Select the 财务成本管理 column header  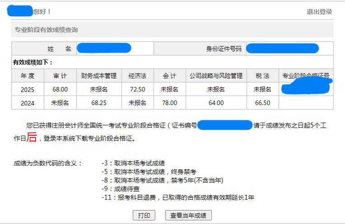(99, 76)
